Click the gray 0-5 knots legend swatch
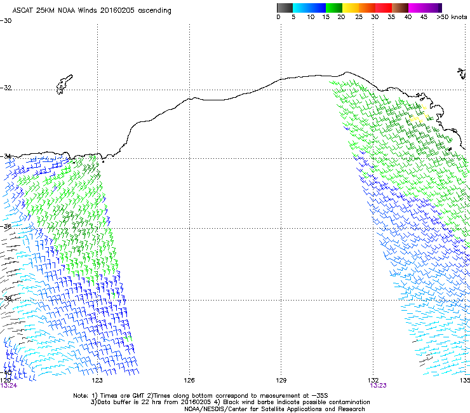The image size is (470, 413). click(x=285, y=8)
